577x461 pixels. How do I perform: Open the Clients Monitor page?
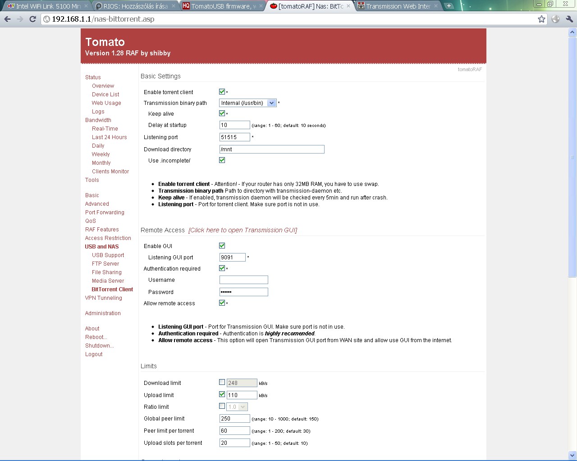[x=110, y=172]
